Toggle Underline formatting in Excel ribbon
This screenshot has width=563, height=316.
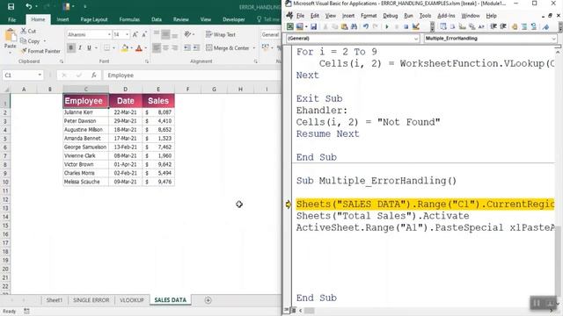coord(89,47)
